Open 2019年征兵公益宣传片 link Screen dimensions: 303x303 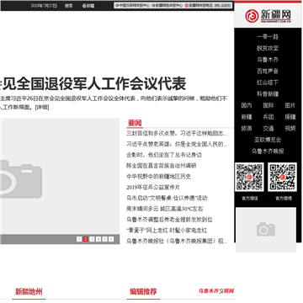pyautogui.click(x=153, y=187)
